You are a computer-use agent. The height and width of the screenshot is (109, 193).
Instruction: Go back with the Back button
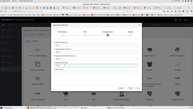pos(130,88)
